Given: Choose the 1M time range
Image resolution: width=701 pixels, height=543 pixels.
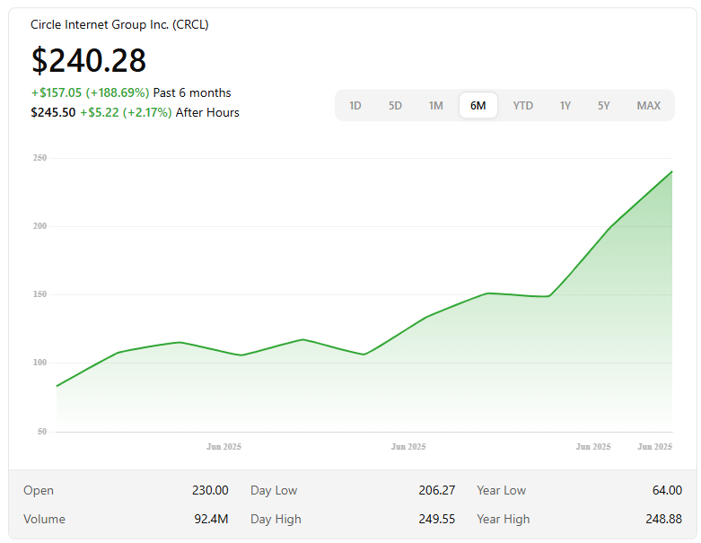Looking at the screenshot, I should pos(435,106).
